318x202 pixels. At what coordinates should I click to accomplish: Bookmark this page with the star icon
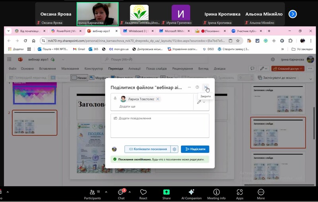238,41
